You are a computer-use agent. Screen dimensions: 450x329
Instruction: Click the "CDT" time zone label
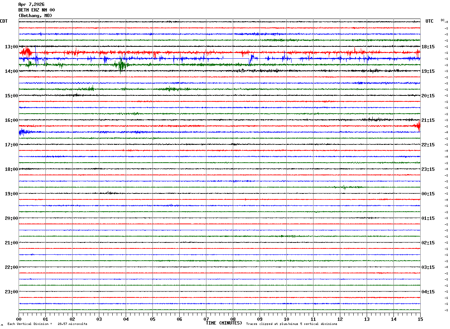coord(4,21)
